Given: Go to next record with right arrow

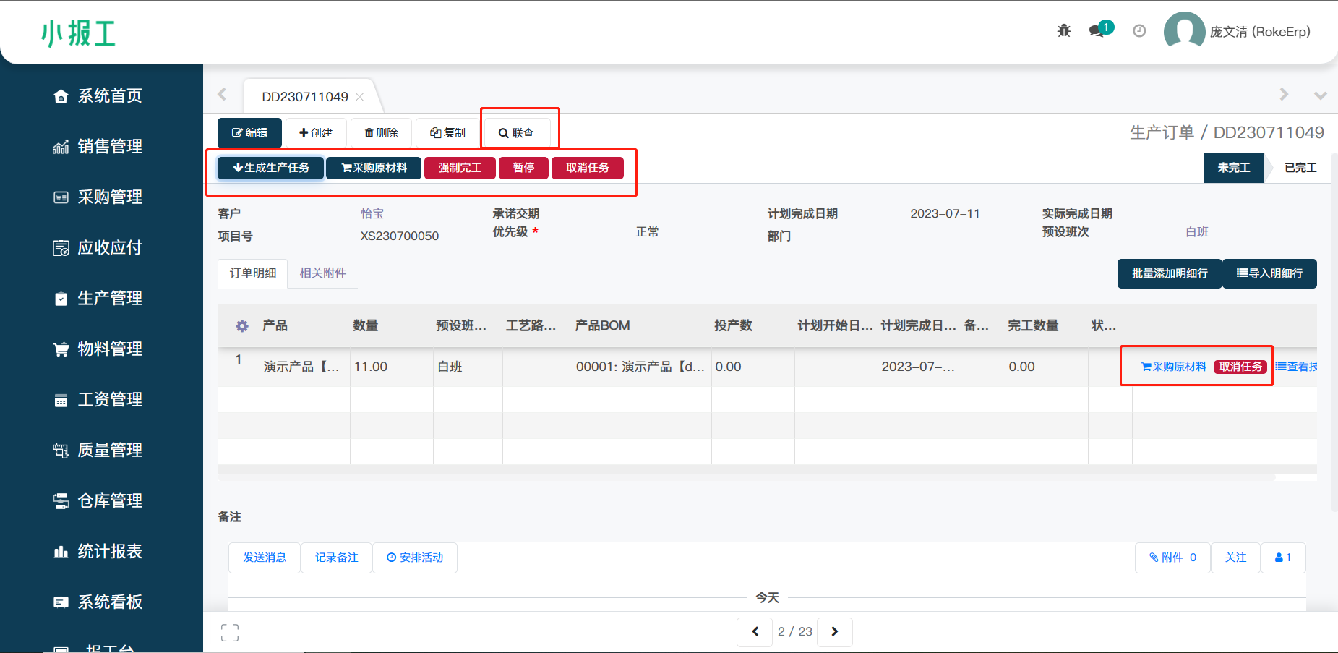Looking at the screenshot, I should (x=834, y=631).
